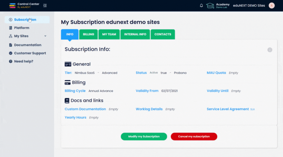The height and width of the screenshot is (157, 283).
Task: Open the BILLING tab
Action: click(88, 34)
